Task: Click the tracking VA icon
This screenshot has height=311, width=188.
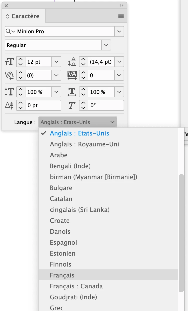Action: [x=72, y=75]
